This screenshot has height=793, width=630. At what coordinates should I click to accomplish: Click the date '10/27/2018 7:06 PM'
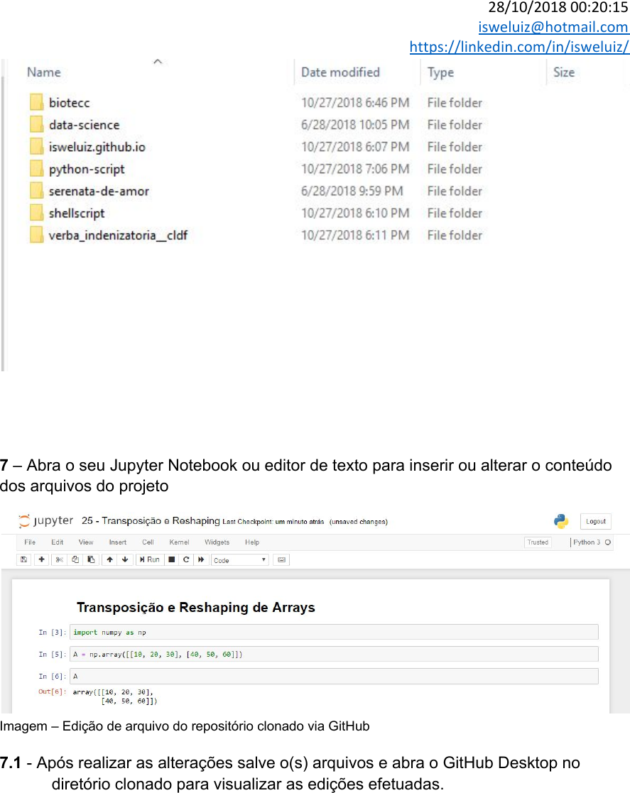(x=355, y=169)
